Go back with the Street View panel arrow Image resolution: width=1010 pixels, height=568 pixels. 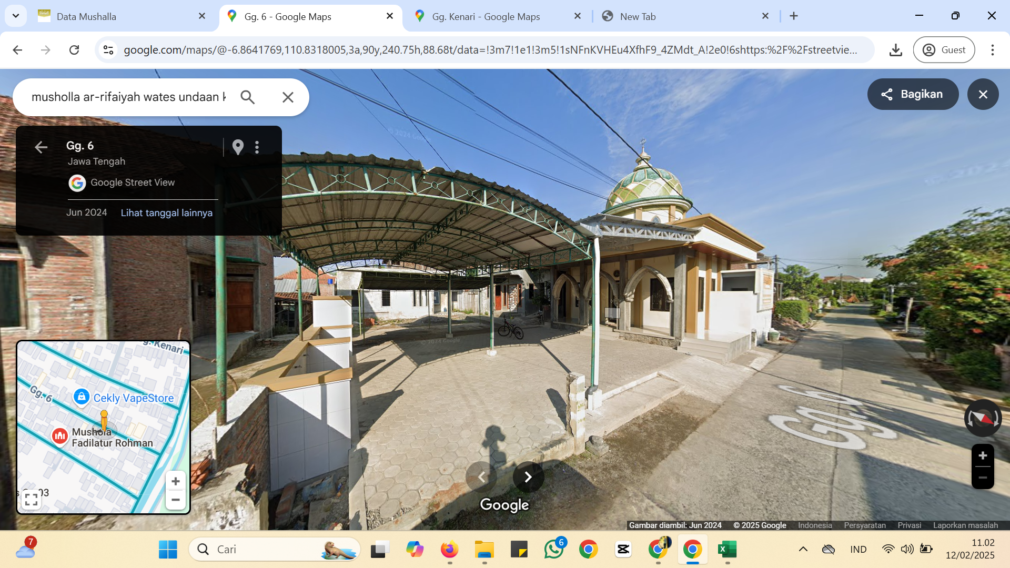click(41, 147)
